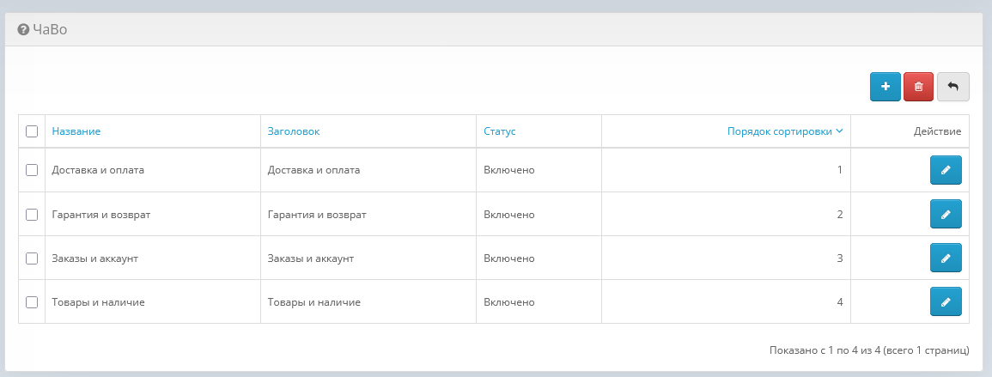Edit the Гарантия и возврат entry
The image size is (992, 377).
946,214
